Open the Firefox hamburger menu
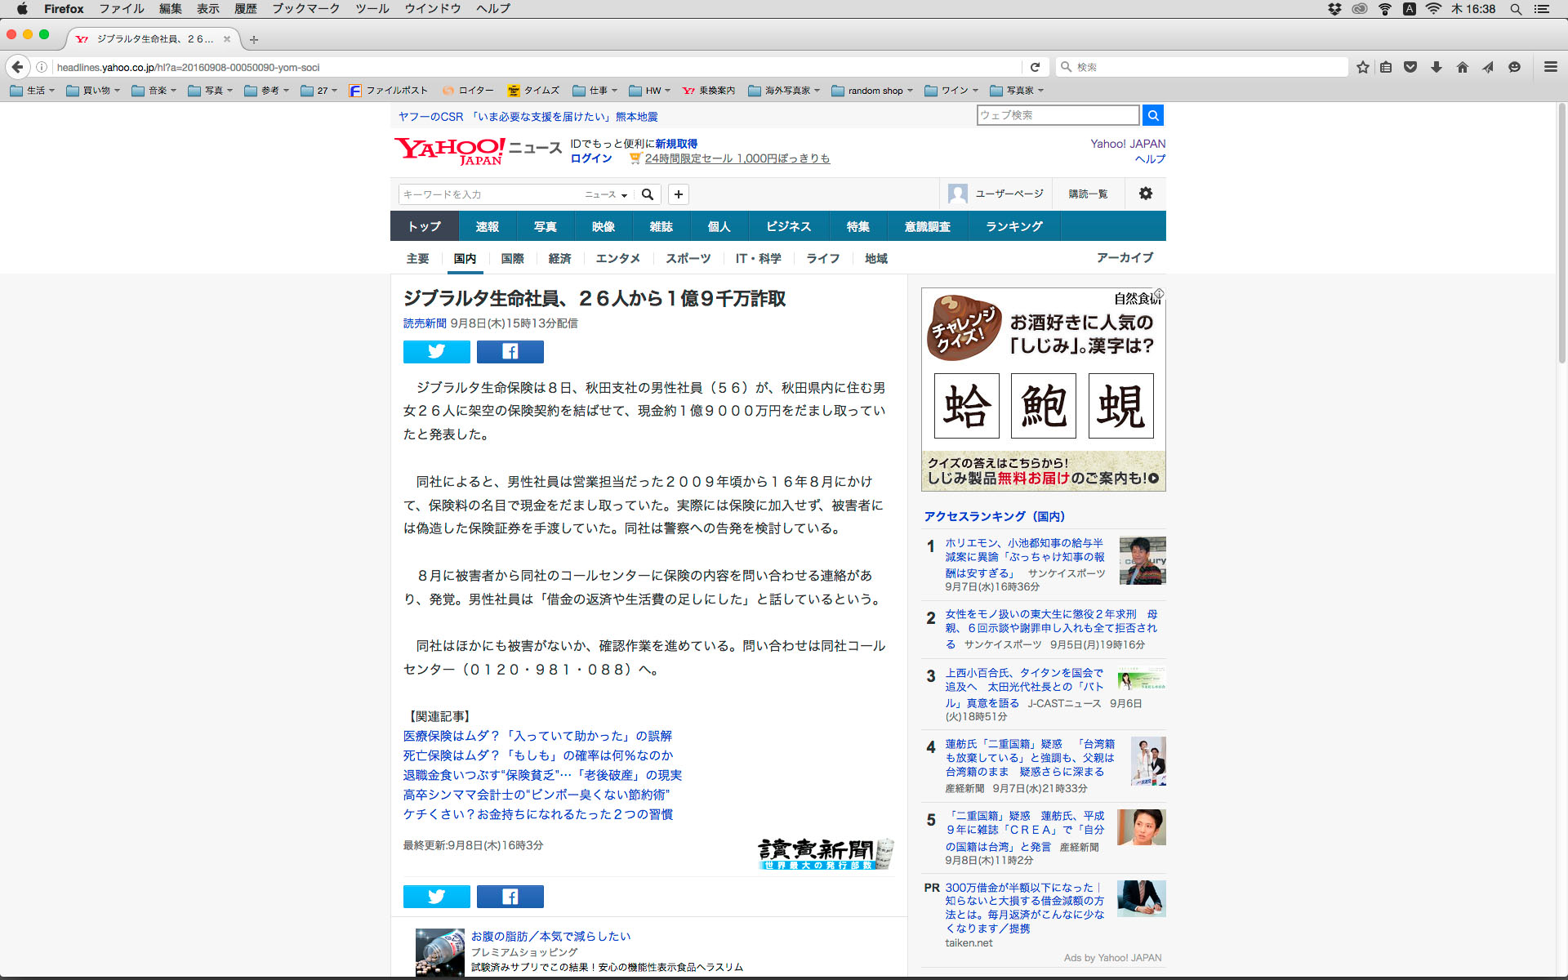The image size is (1568, 980). coord(1550,67)
